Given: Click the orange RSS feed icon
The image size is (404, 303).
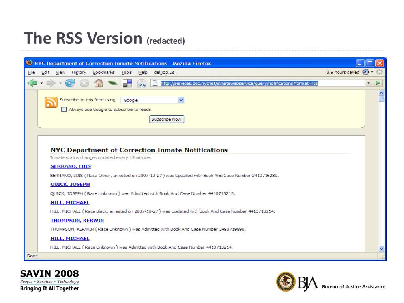Looking at the screenshot, I should click(x=51, y=103).
